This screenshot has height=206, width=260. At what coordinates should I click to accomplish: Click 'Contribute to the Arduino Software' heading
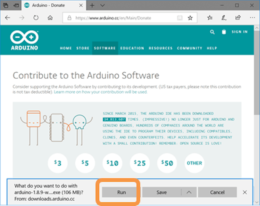[x=86, y=76]
